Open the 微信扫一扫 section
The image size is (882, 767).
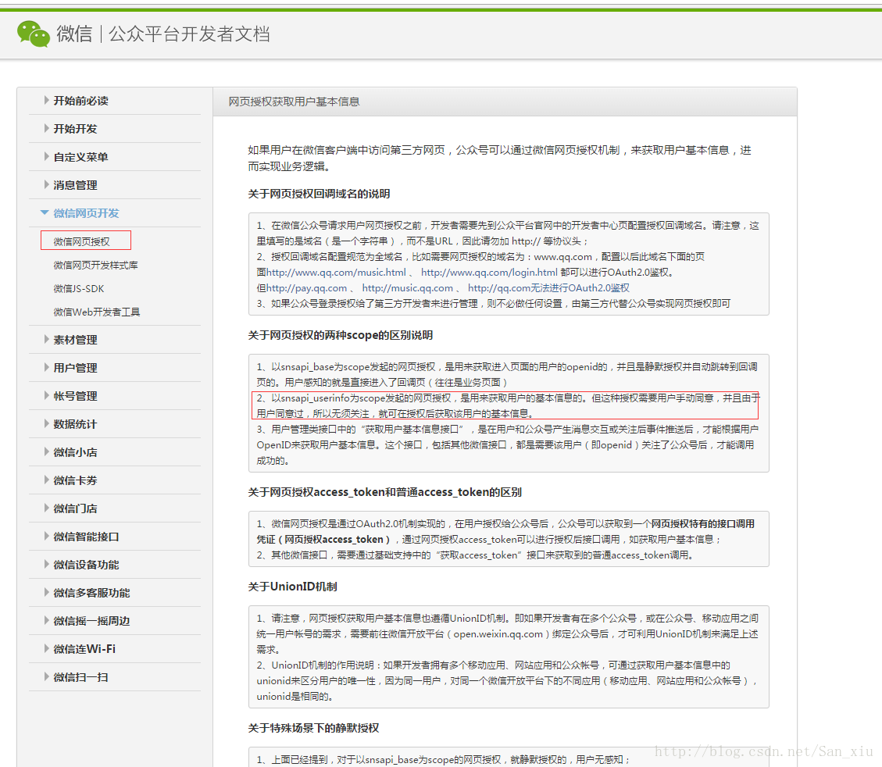point(80,677)
